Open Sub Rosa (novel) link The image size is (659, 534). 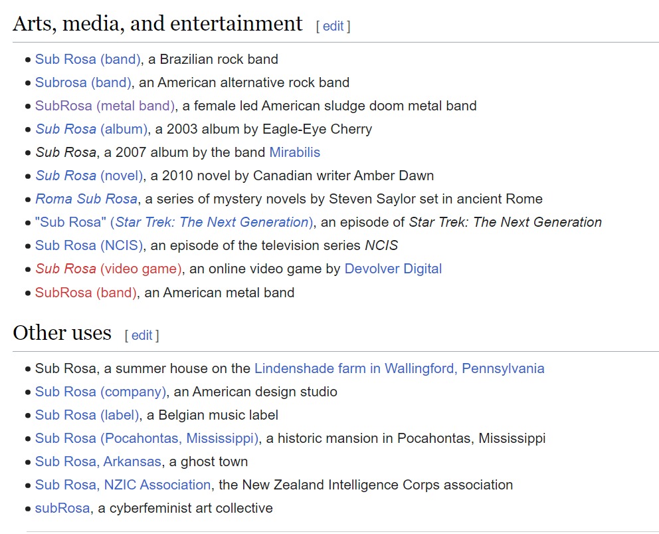89,176
